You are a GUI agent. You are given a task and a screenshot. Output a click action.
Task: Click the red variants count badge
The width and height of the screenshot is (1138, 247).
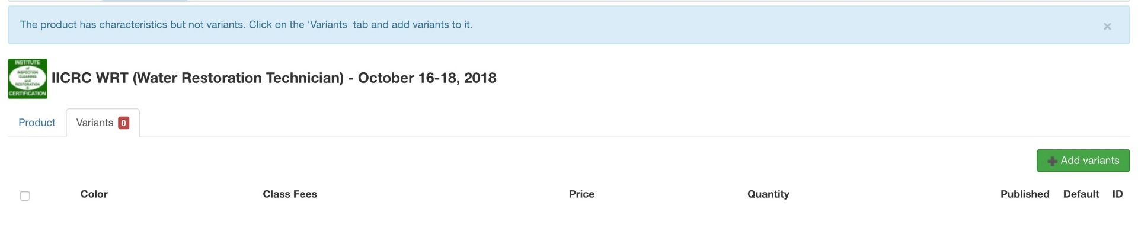(123, 123)
